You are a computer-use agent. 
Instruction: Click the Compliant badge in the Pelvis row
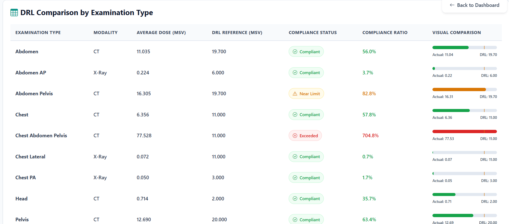click(x=306, y=219)
